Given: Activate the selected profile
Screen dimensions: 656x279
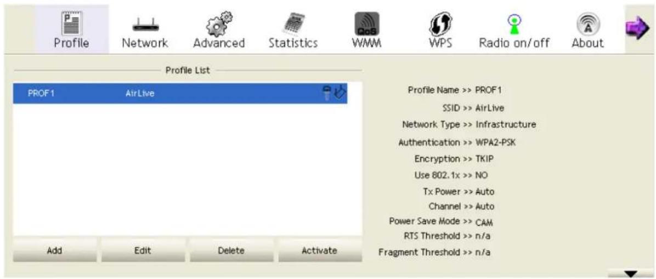Looking at the screenshot, I should [320, 250].
